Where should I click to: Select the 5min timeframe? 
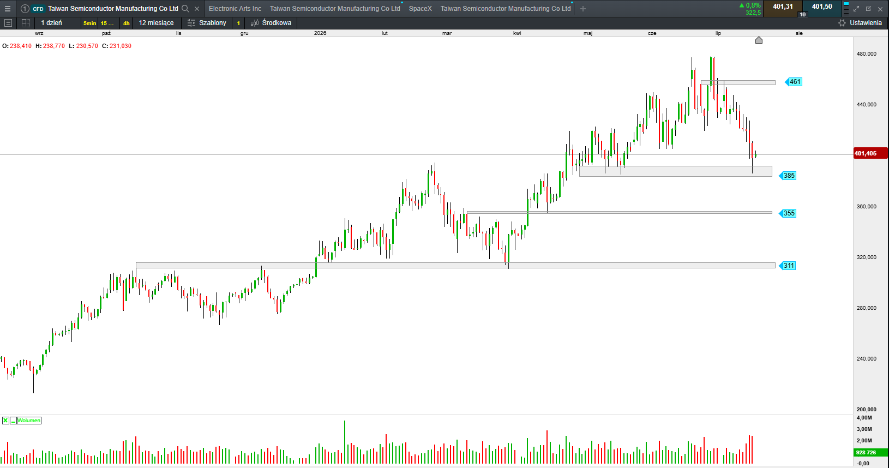pyautogui.click(x=89, y=23)
